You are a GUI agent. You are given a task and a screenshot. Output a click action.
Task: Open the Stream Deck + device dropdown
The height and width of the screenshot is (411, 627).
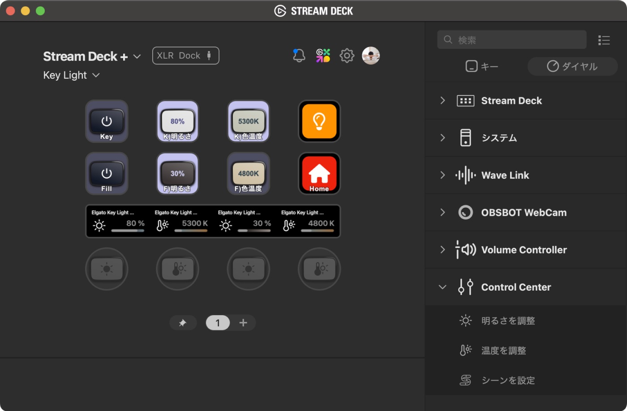[x=92, y=56]
